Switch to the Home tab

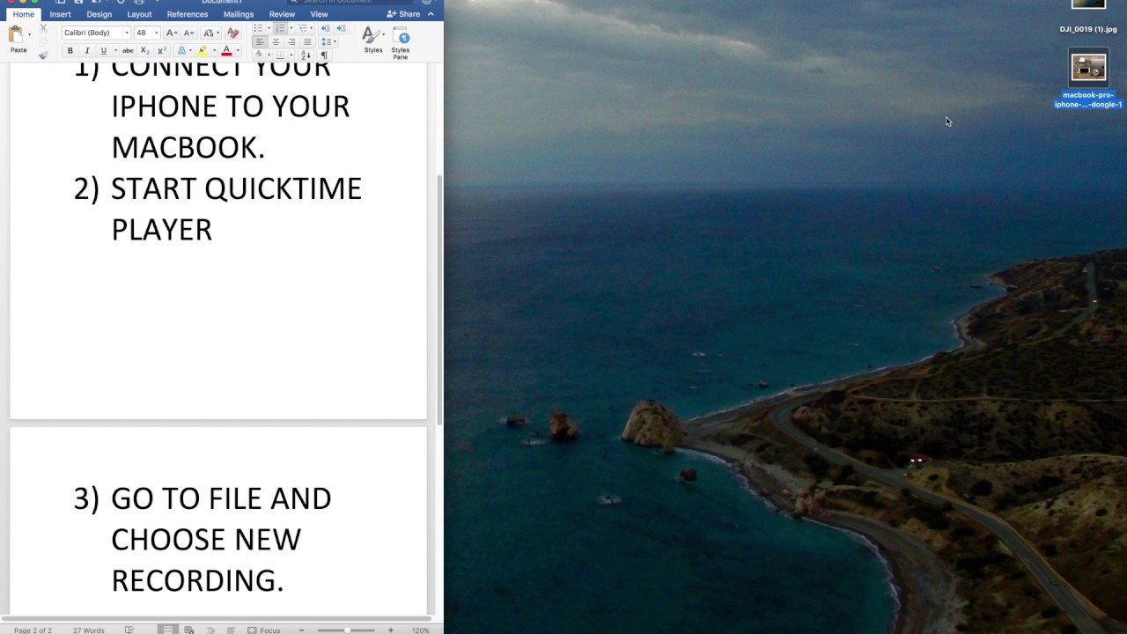[x=24, y=14]
